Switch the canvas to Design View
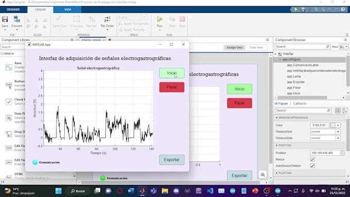The height and width of the screenshot is (197, 350). tap(234, 47)
